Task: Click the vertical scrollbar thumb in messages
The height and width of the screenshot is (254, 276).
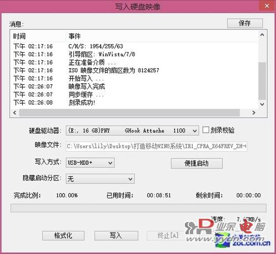Action: (262, 81)
